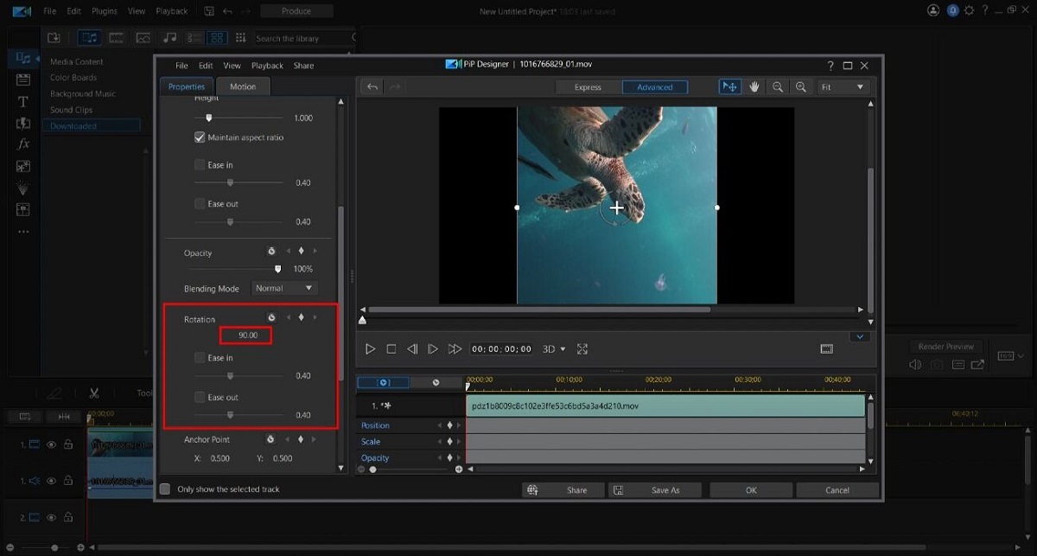
Task: Click the keyframe timeline zoom slider
Action: tap(373, 470)
